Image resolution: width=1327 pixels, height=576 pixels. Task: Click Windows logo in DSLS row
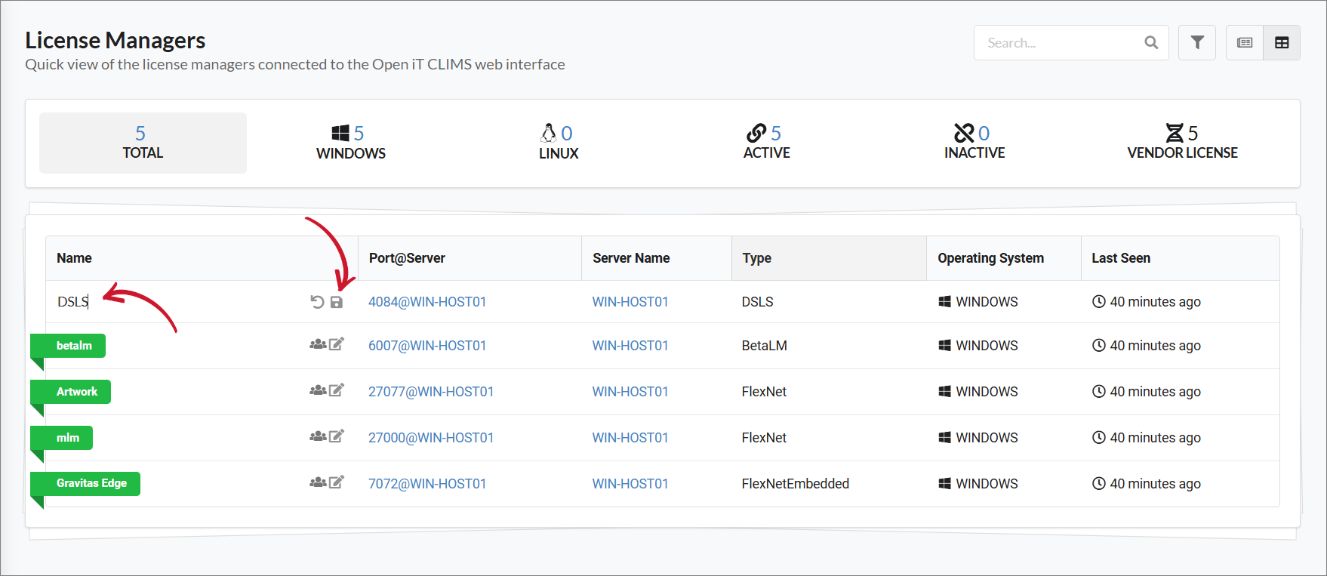pyautogui.click(x=944, y=301)
